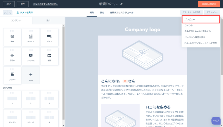Click 確認および送信 review and send button

click(209, 4)
